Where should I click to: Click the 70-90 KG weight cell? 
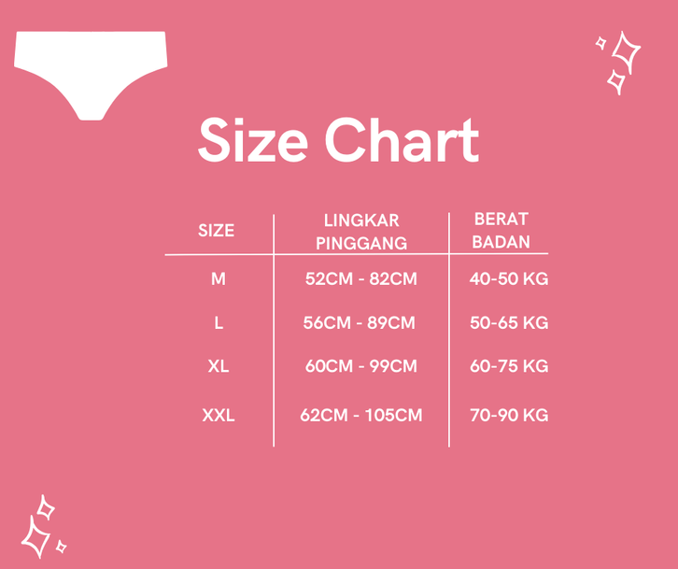509,415
